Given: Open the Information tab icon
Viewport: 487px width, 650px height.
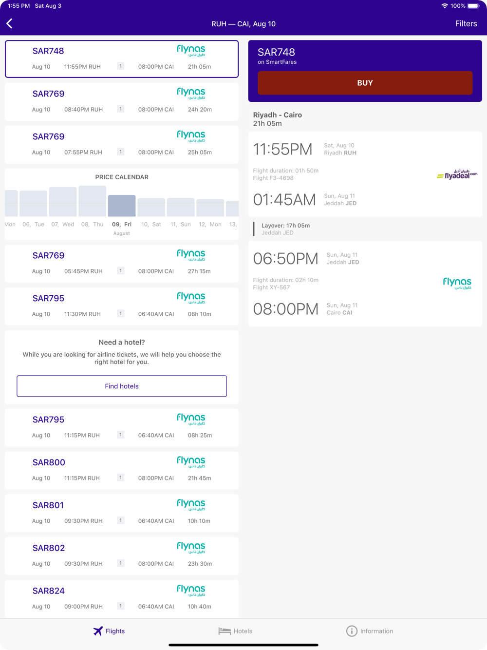Looking at the screenshot, I should click(352, 631).
